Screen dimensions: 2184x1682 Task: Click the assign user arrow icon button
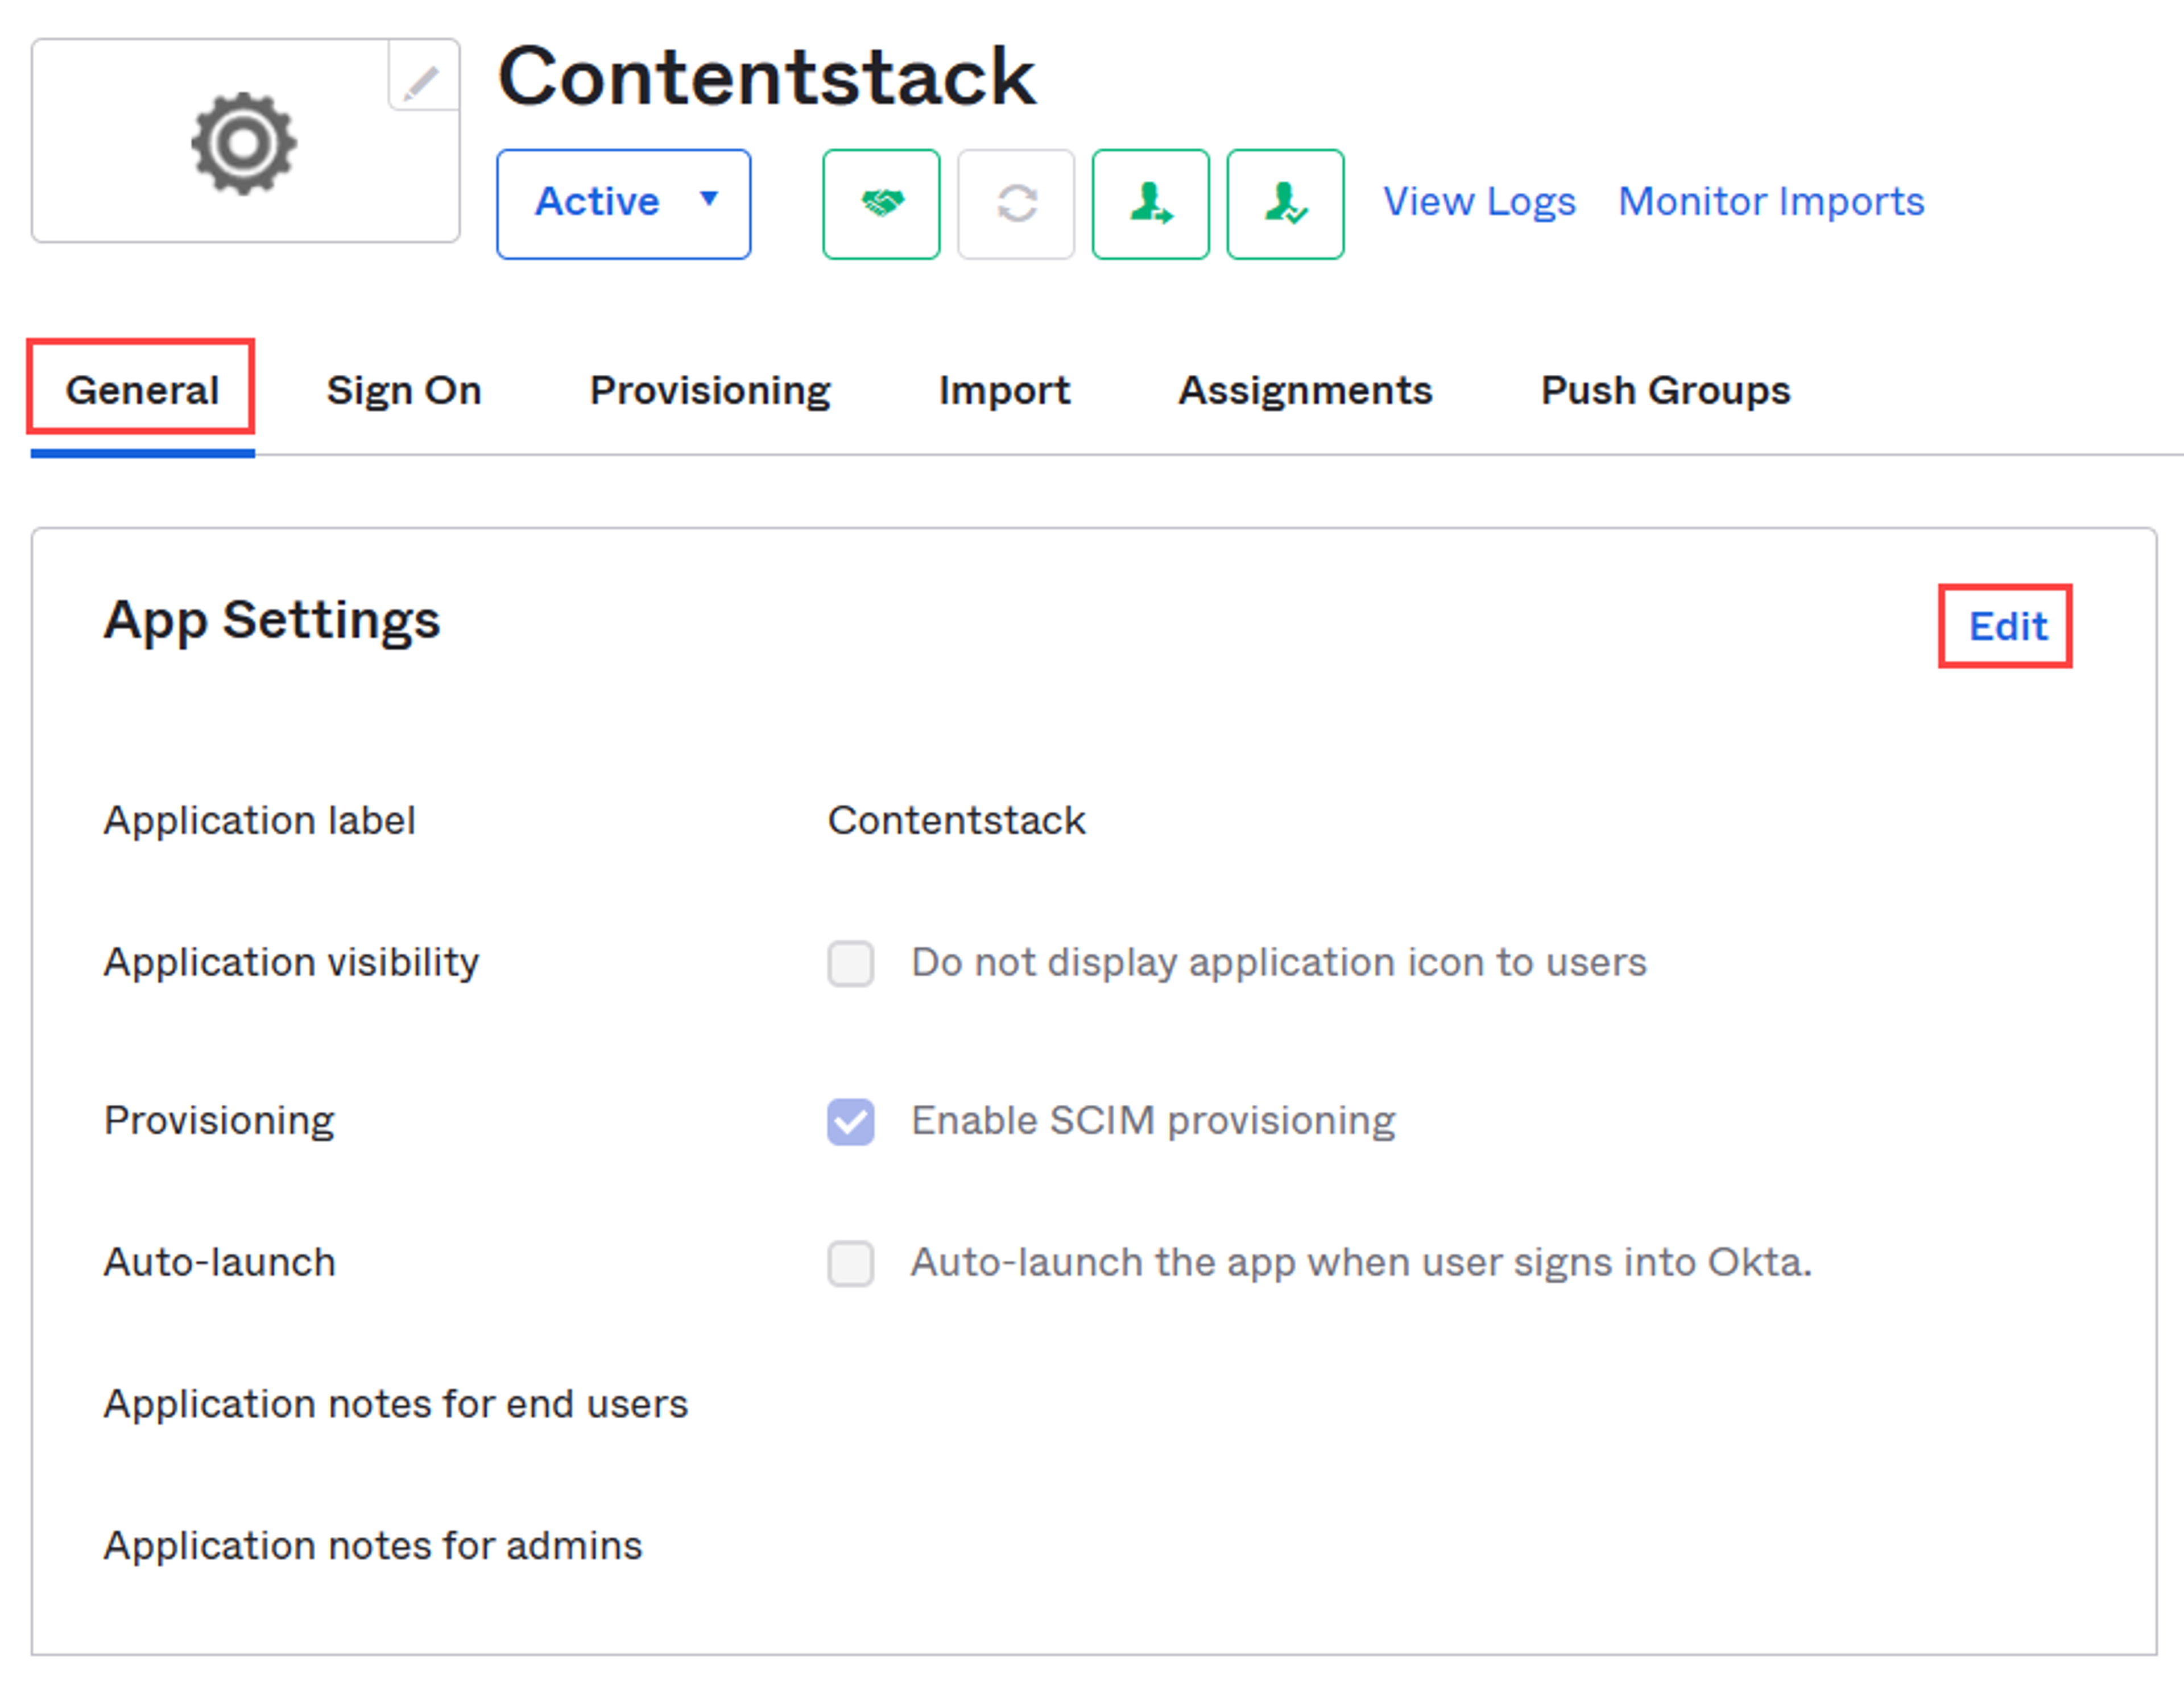(1150, 204)
